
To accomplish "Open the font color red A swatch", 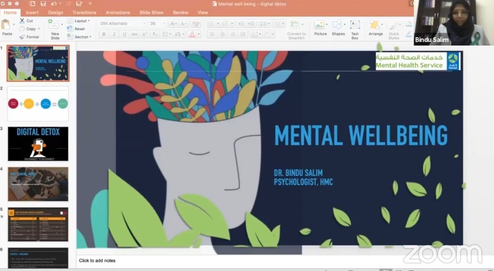I will pos(192,34).
